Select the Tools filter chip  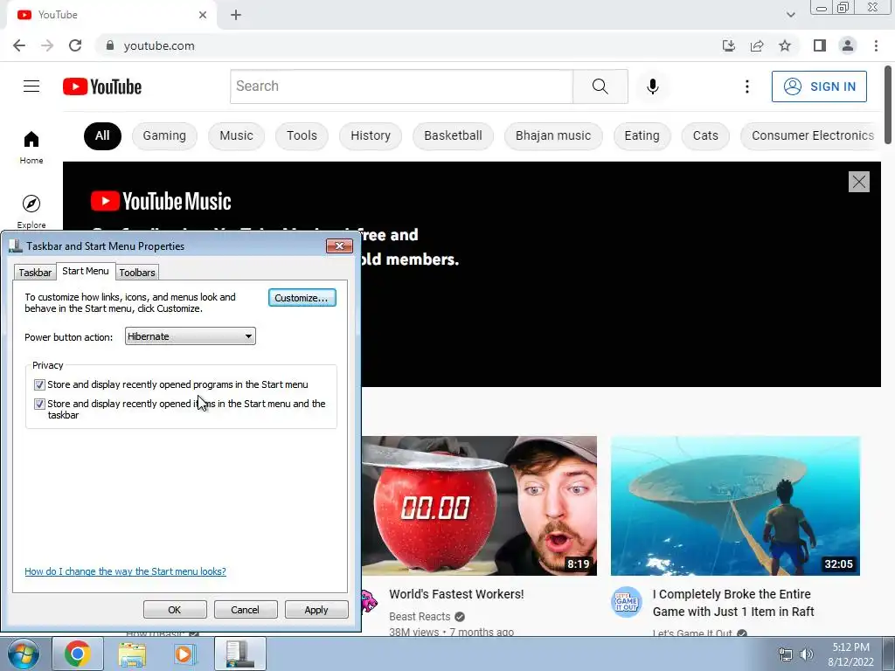302,135
